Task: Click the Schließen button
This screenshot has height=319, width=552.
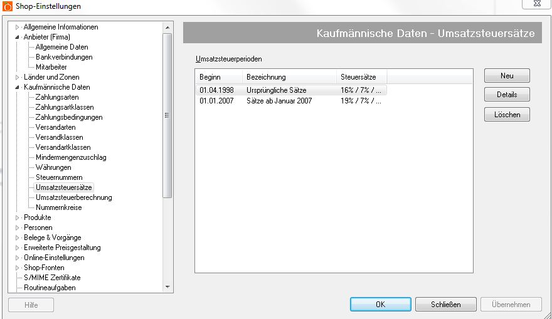Action: [x=445, y=305]
